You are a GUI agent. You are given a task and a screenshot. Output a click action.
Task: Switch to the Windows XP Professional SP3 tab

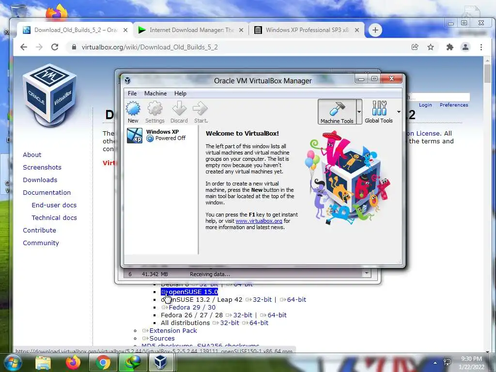click(x=307, y=30)
